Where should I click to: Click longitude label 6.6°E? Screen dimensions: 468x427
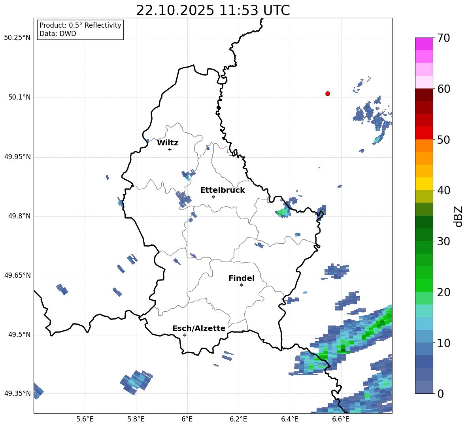click(x=341, y=419)
